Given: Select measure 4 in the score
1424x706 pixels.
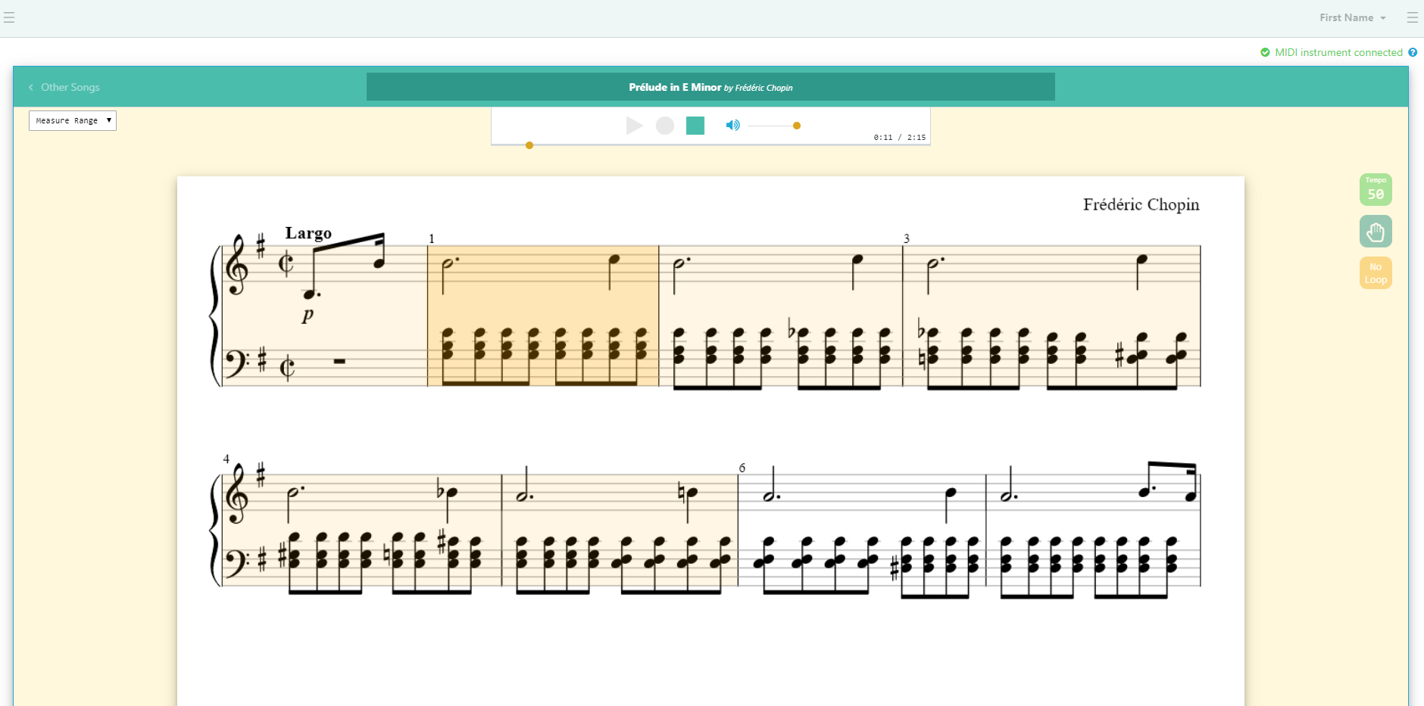Looking at the screenshot, I should pos(362,530).
